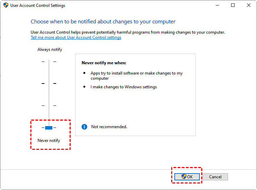
Task: Click the UAC shield icon in title bar
Action: point(6,5)
